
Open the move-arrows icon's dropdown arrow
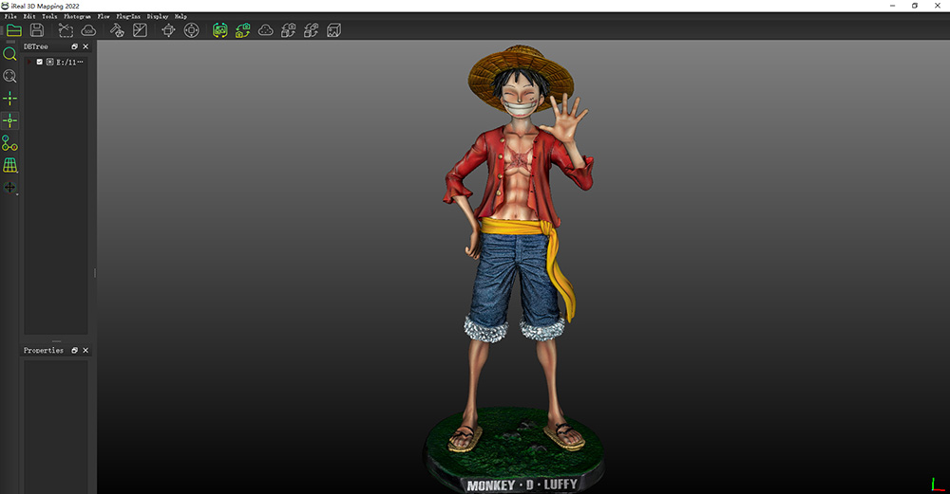(x=17, y=194)
